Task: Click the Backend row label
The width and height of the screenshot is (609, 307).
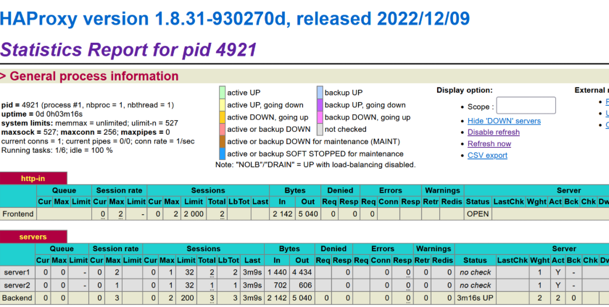Action: click(x=17, y=298)
